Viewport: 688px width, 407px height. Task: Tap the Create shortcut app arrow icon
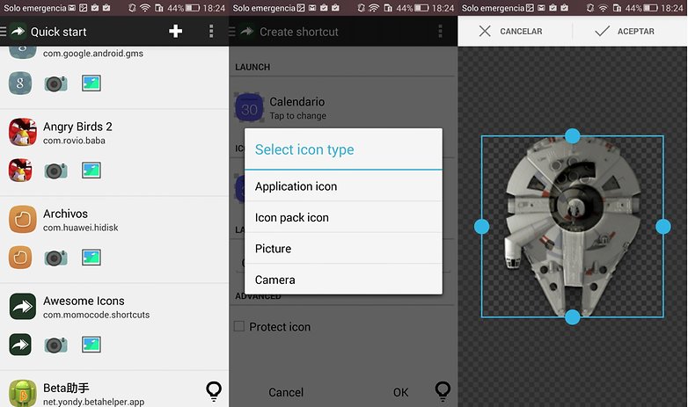(247, 31)
